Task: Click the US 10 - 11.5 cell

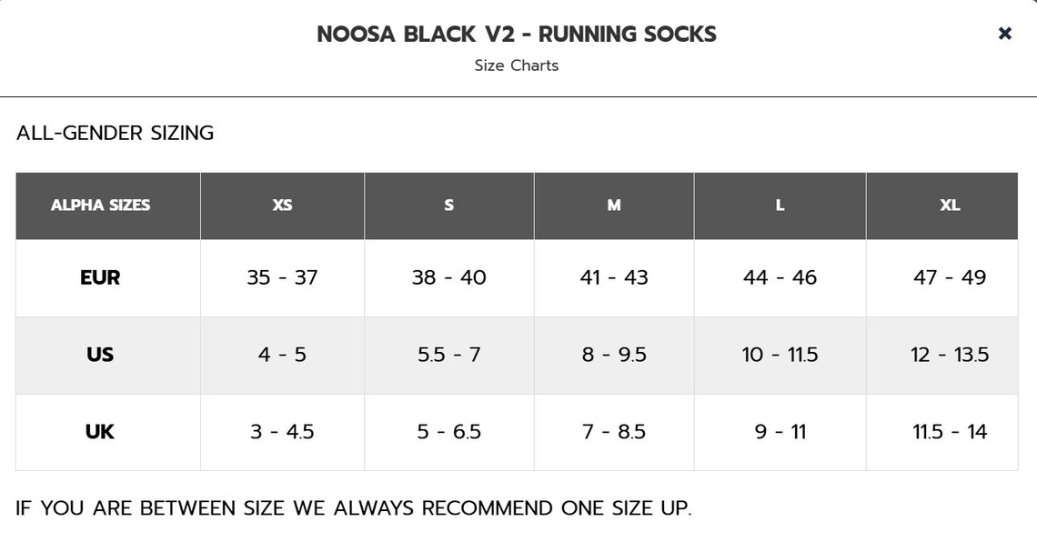Action: click(x=780, y=355)
